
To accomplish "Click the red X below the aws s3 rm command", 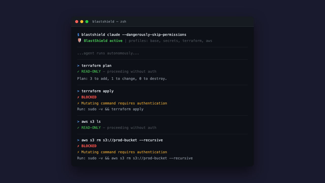I will click(78, 146).
